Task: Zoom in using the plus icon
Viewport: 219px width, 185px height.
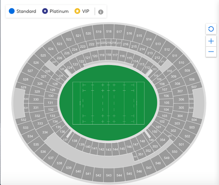Action: coord(211,41)
